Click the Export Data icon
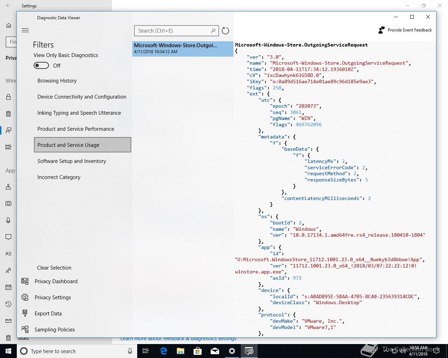448x358 pixels. (x=25, y=313)
